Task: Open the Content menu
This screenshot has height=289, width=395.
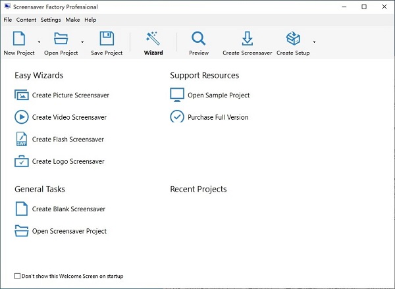Action: coord(26,20)
